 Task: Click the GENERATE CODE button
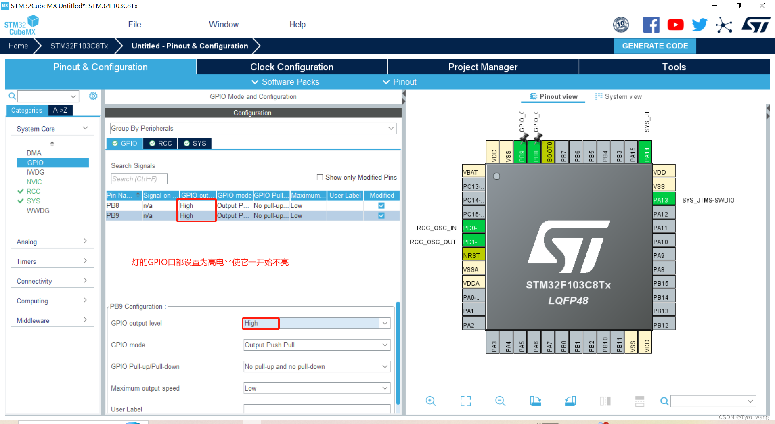tap(655, 46)
